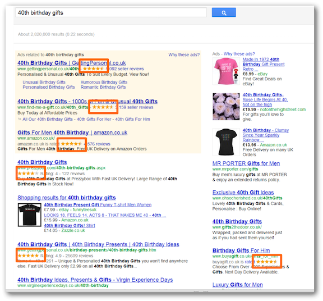Open the MR PORTER Gifts for Men ad
This screenshot has height=301, width=323.
(x=246, y=163)
